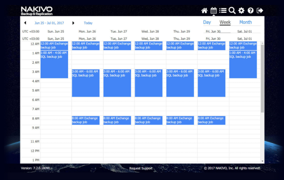
Task: Click the Log out icon
Action: 260,11
